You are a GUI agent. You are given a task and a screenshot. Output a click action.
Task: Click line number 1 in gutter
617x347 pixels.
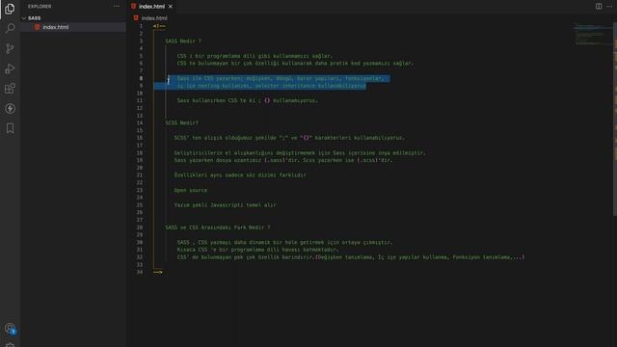[141, 26]
